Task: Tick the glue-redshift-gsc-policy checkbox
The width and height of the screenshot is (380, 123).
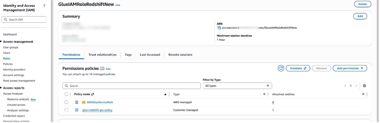Action: click(66, 110)
